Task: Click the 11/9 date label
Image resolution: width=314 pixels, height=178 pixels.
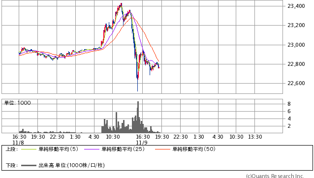Action: pyautogui.click(x=142, y=143)
